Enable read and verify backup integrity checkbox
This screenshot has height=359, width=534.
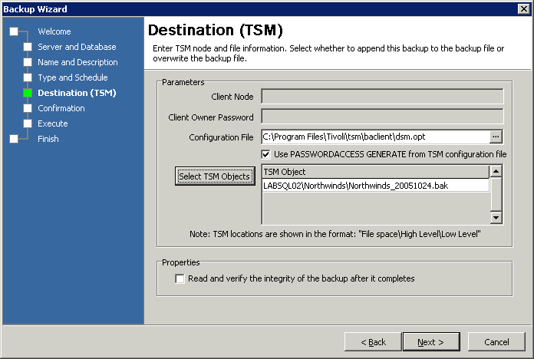click(x=180, y=278)
